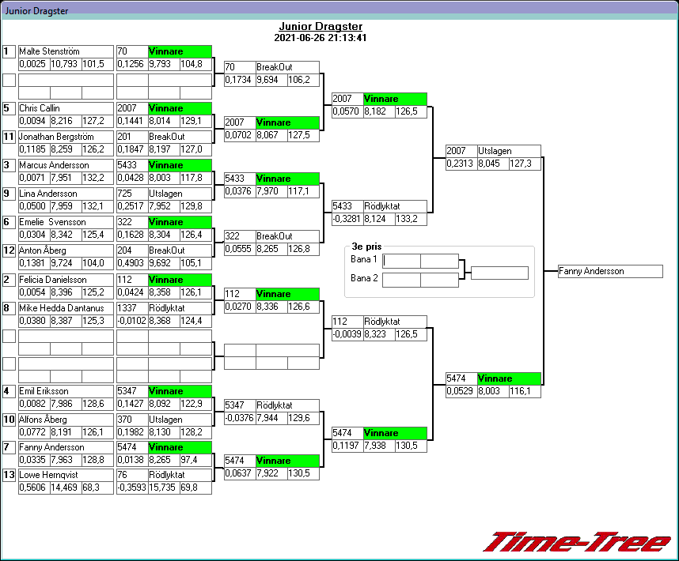Image resolution: width=679 pixels, height=561 pixels.
Task: Click the empty seed box below seed 1
Action: [9, 80]
